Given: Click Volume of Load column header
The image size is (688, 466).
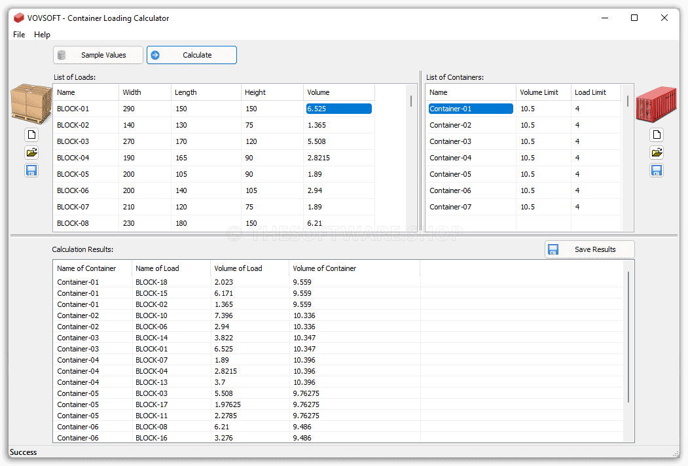Looking at the screenshot, I should click(x=249, y=268).
